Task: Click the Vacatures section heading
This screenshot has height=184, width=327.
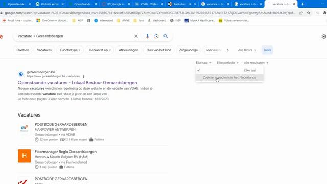Action: click(x=29, y=115)
